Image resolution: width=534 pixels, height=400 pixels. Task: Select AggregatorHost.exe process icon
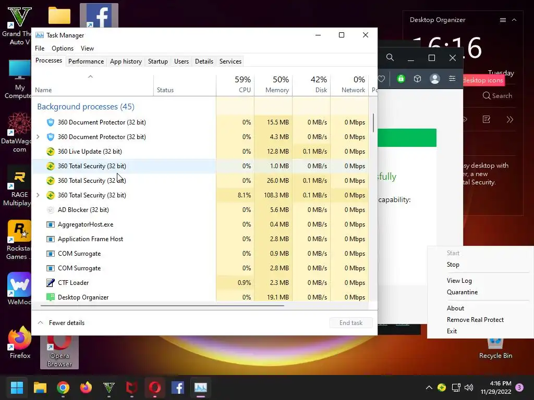[51, 224]
